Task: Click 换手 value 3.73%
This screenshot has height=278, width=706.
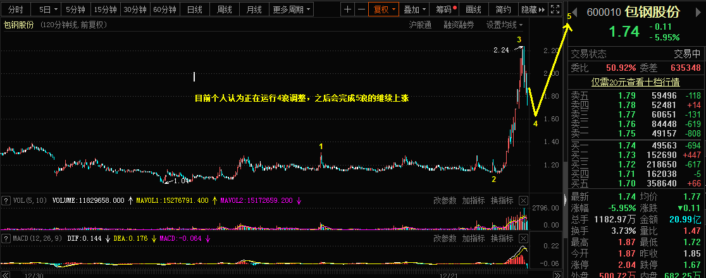Action: (622, 231)
